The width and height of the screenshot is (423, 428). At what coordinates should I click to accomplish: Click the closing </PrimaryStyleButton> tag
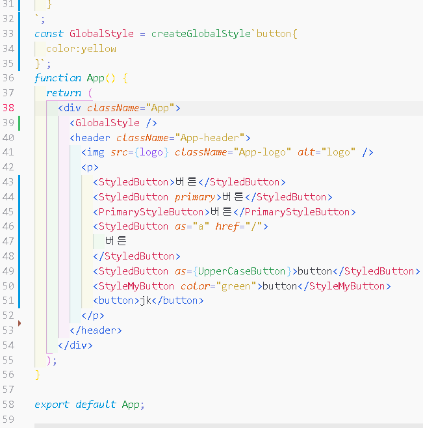pyautogui.click(x=294, y=212)
